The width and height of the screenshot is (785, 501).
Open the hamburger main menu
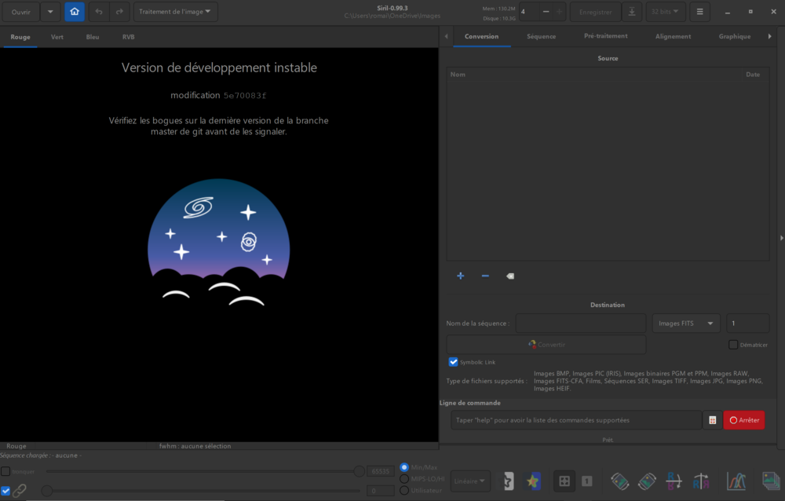coord(699,12)
